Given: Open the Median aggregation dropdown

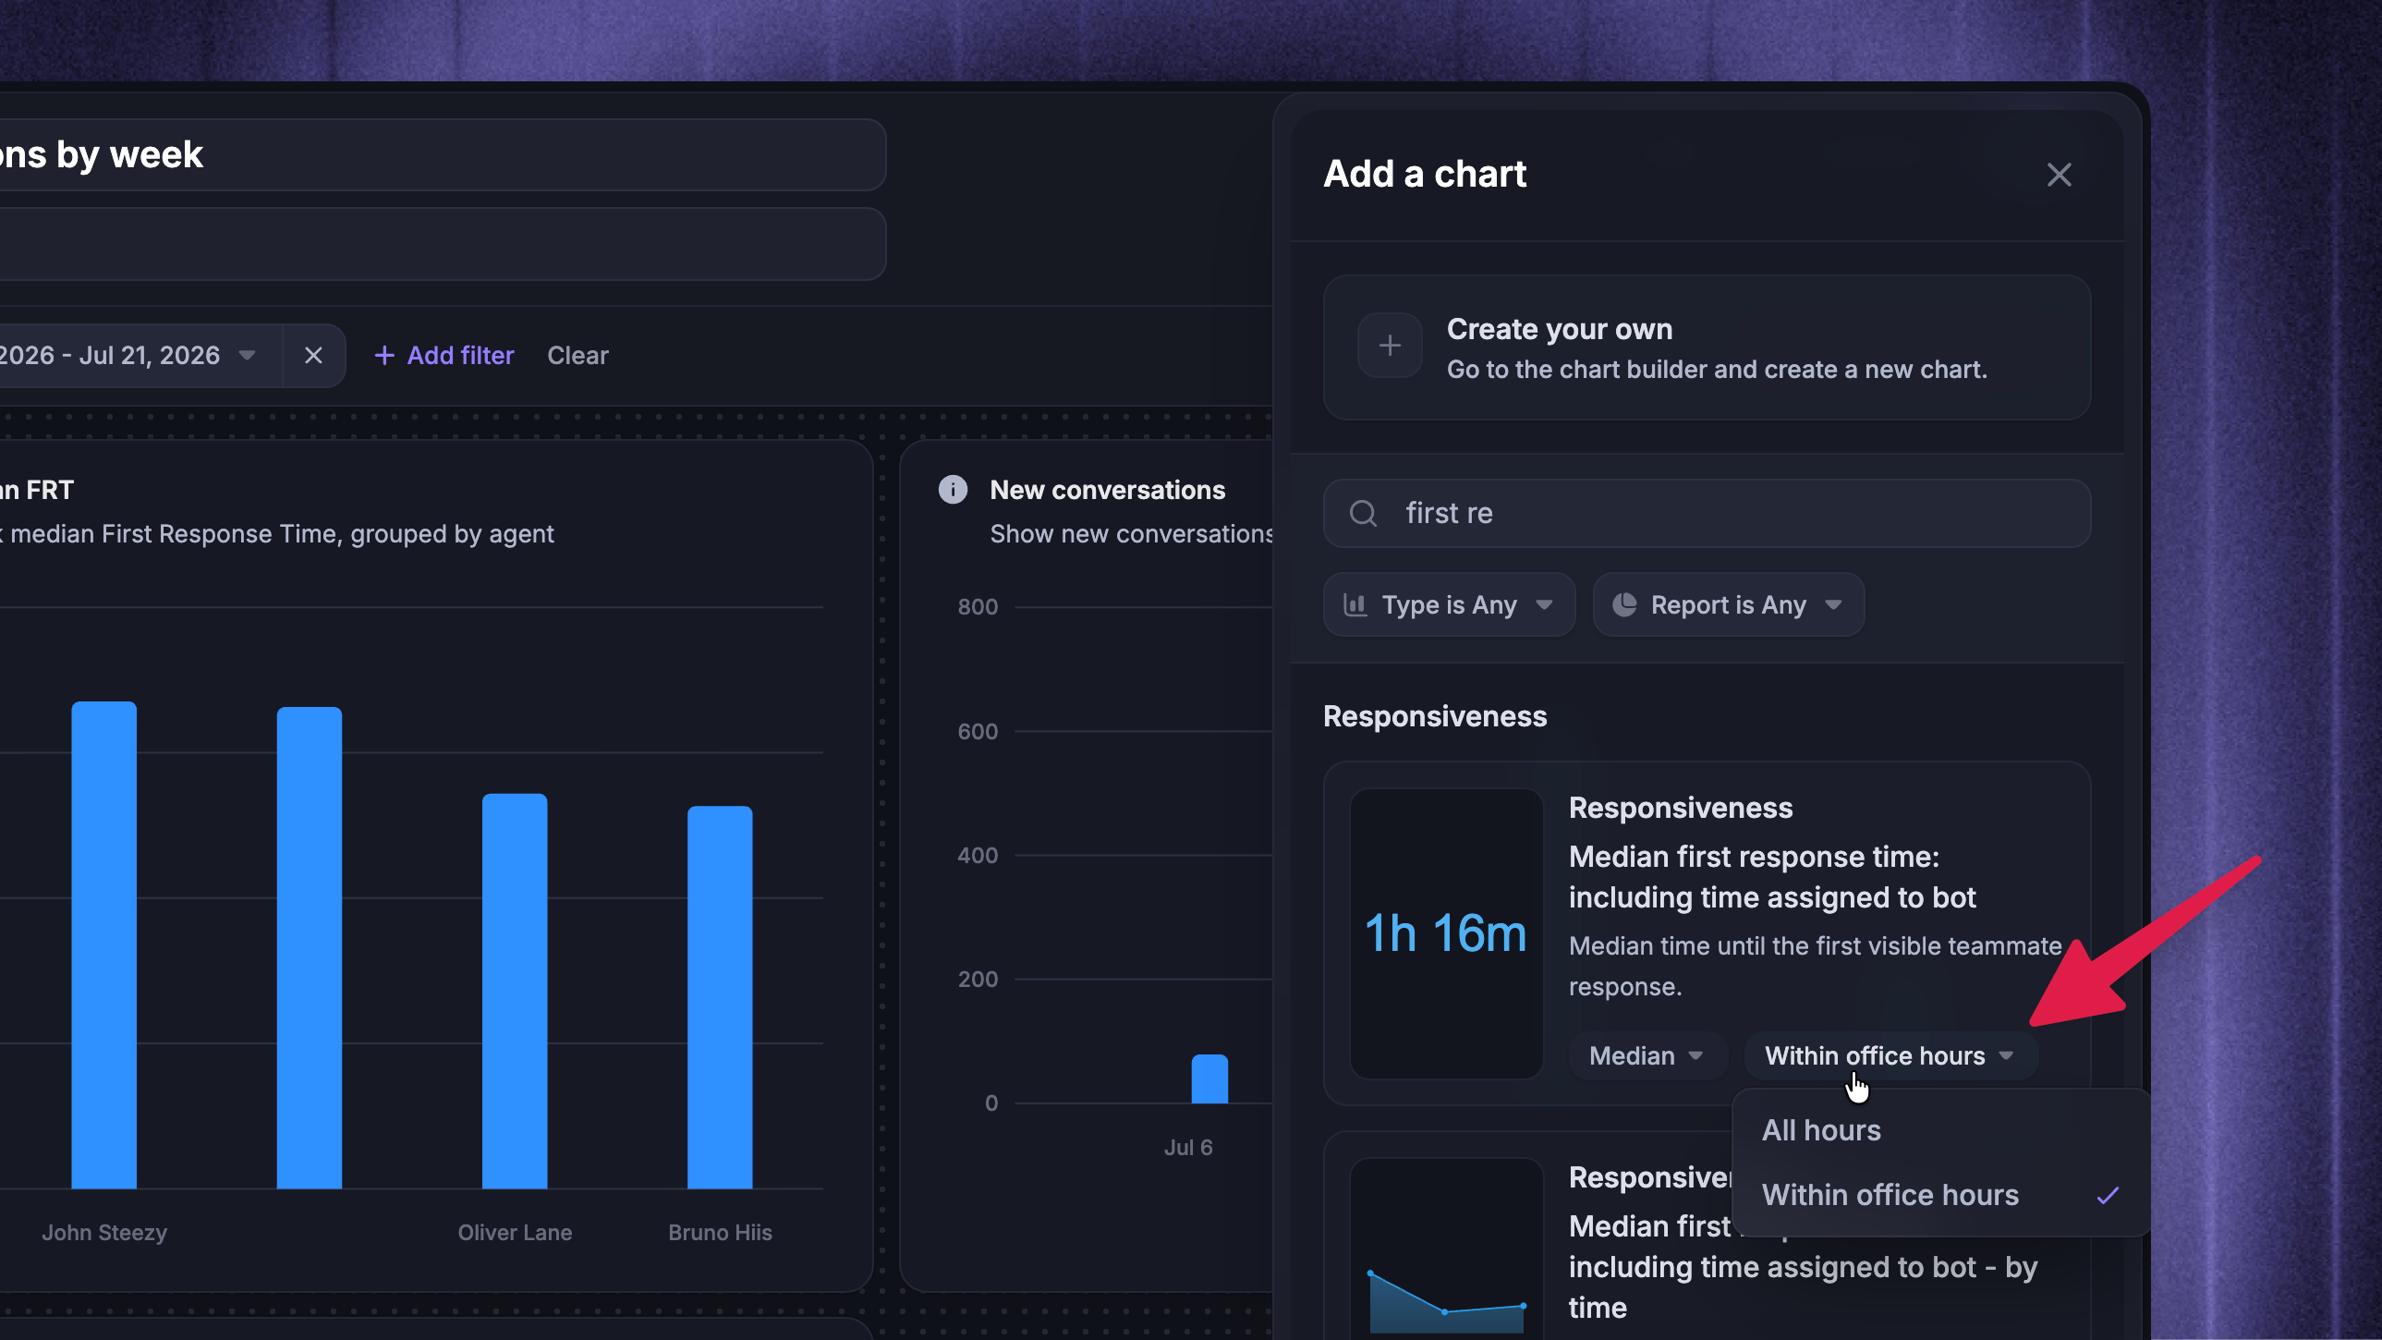Looking at the screenshot, I should click(x=1647, y=1056).
